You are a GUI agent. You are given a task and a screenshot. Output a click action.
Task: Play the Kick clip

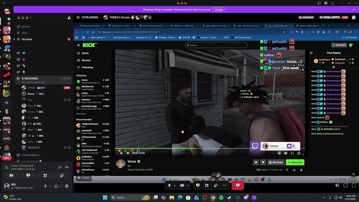click(121, 153)
